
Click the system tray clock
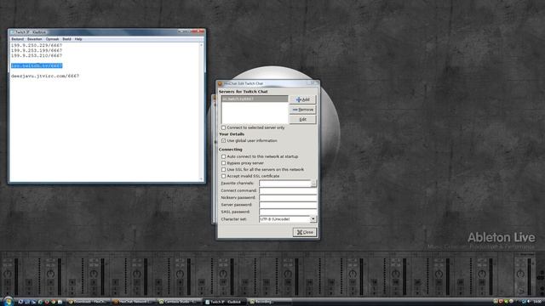coord(537,302)
